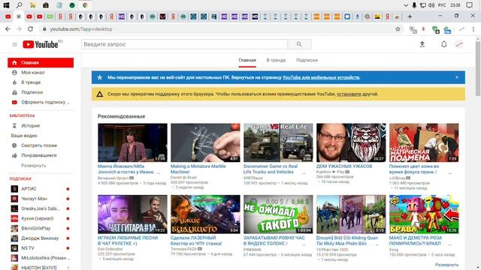
Task: Open the video upload icon
Action: tap(422, 44)
